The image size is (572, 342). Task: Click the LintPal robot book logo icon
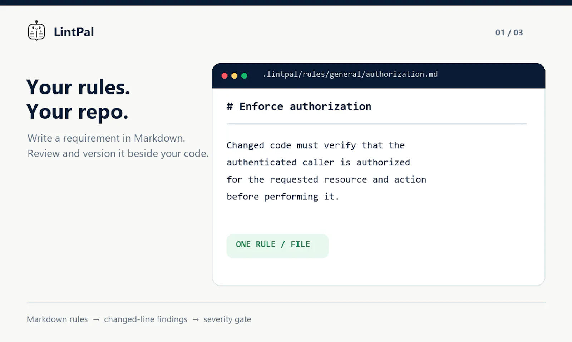pos(36,31)
